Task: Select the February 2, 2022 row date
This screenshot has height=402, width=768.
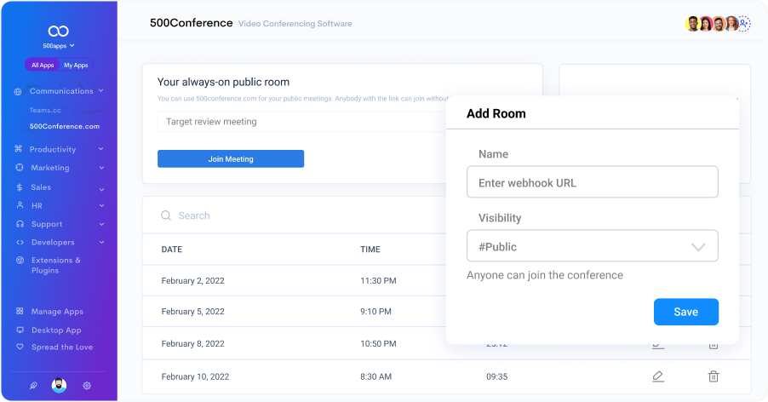Action: pyautogui.click(x=193, y=280)
